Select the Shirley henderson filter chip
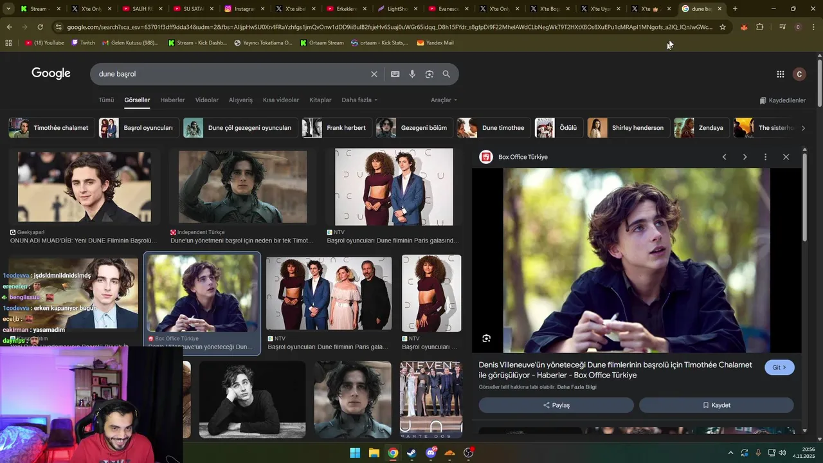This screenshot has height=463, width=823. click(628, 128)
